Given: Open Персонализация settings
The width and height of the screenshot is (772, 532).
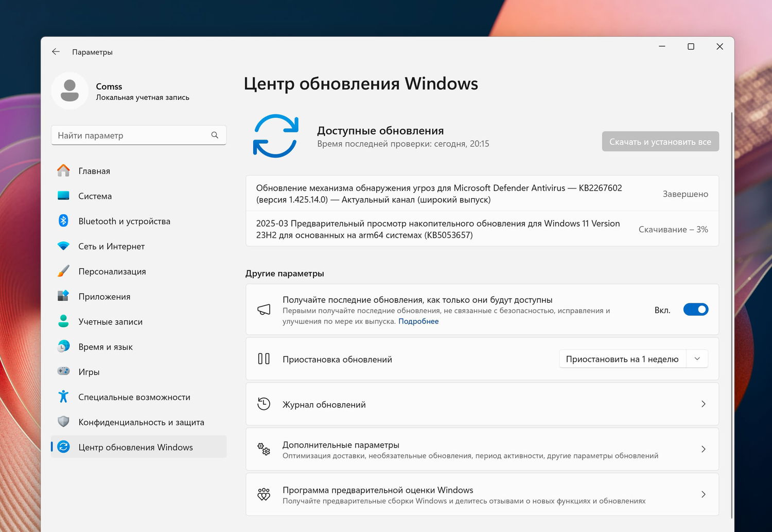Looking at the screenshot, I should [139, 271].
